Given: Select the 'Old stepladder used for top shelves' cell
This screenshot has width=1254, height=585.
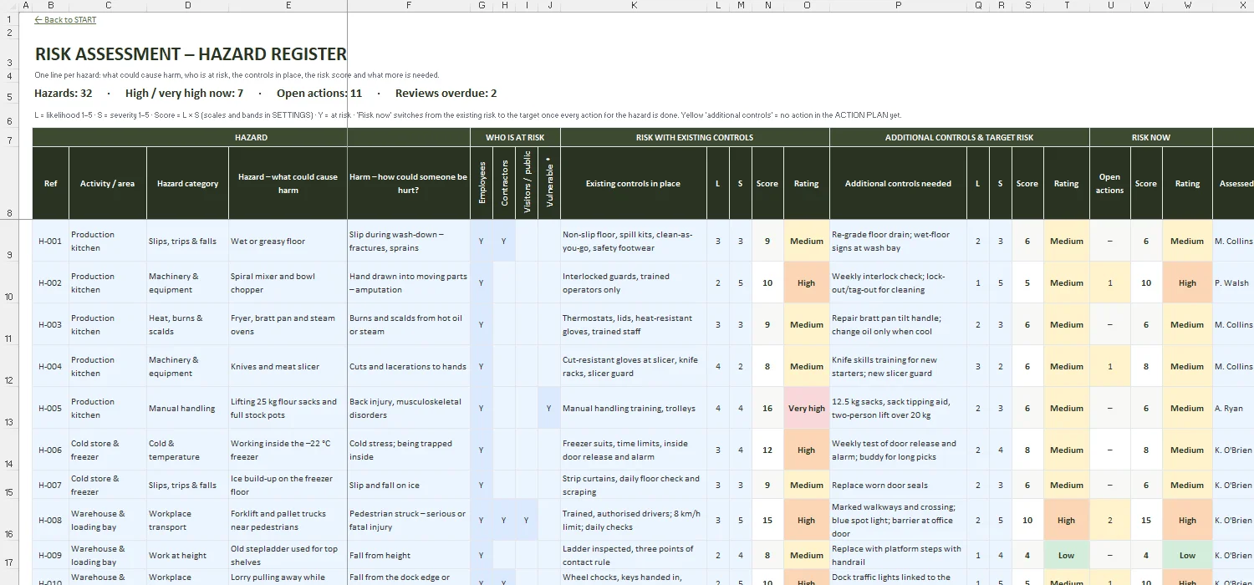Looking at the screenshot, I should 288,555.
